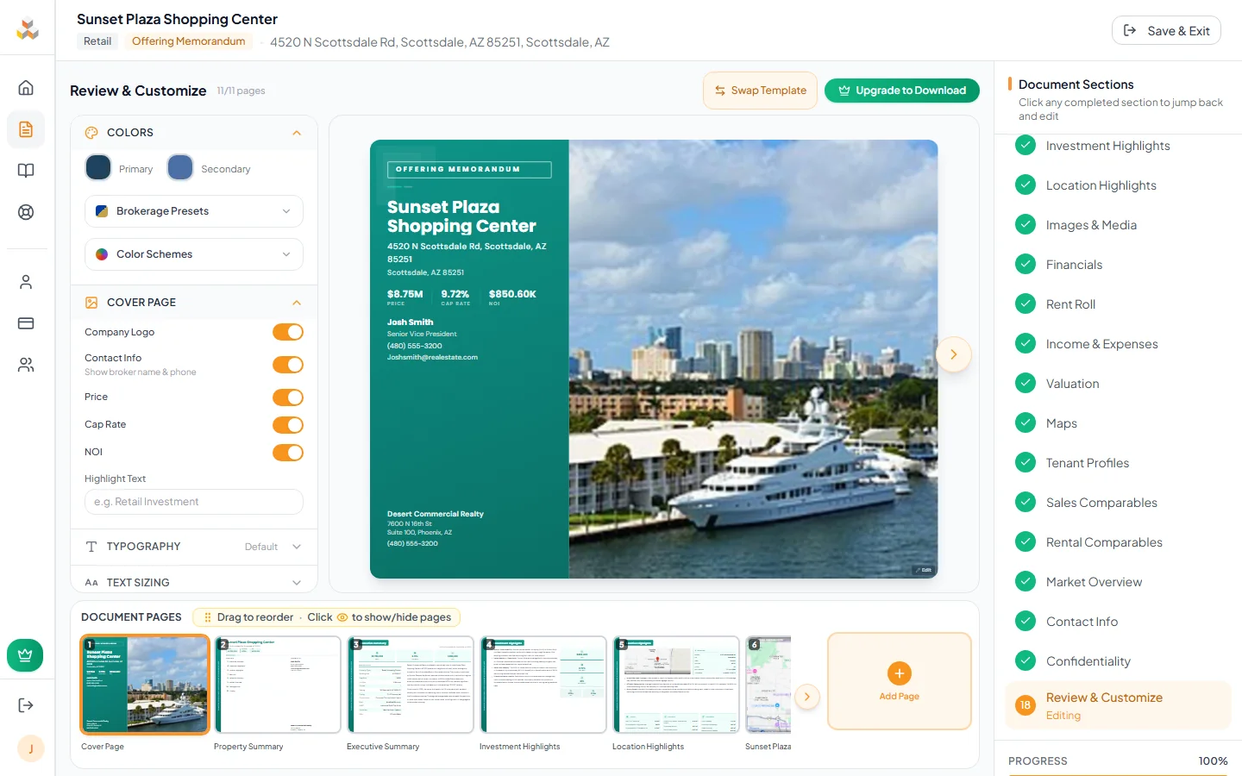This screenshot has height=776, width=1242.
Task: Click the green crown upgrade icon
Action: tap(25, 655)
